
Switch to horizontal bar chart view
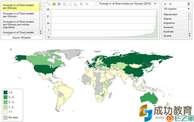coord(59,4)
